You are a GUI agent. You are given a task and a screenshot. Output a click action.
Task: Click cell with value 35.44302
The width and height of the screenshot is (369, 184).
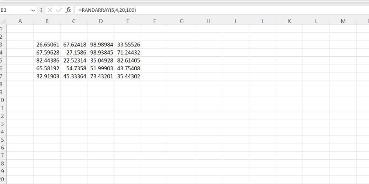tap(128, 77)
